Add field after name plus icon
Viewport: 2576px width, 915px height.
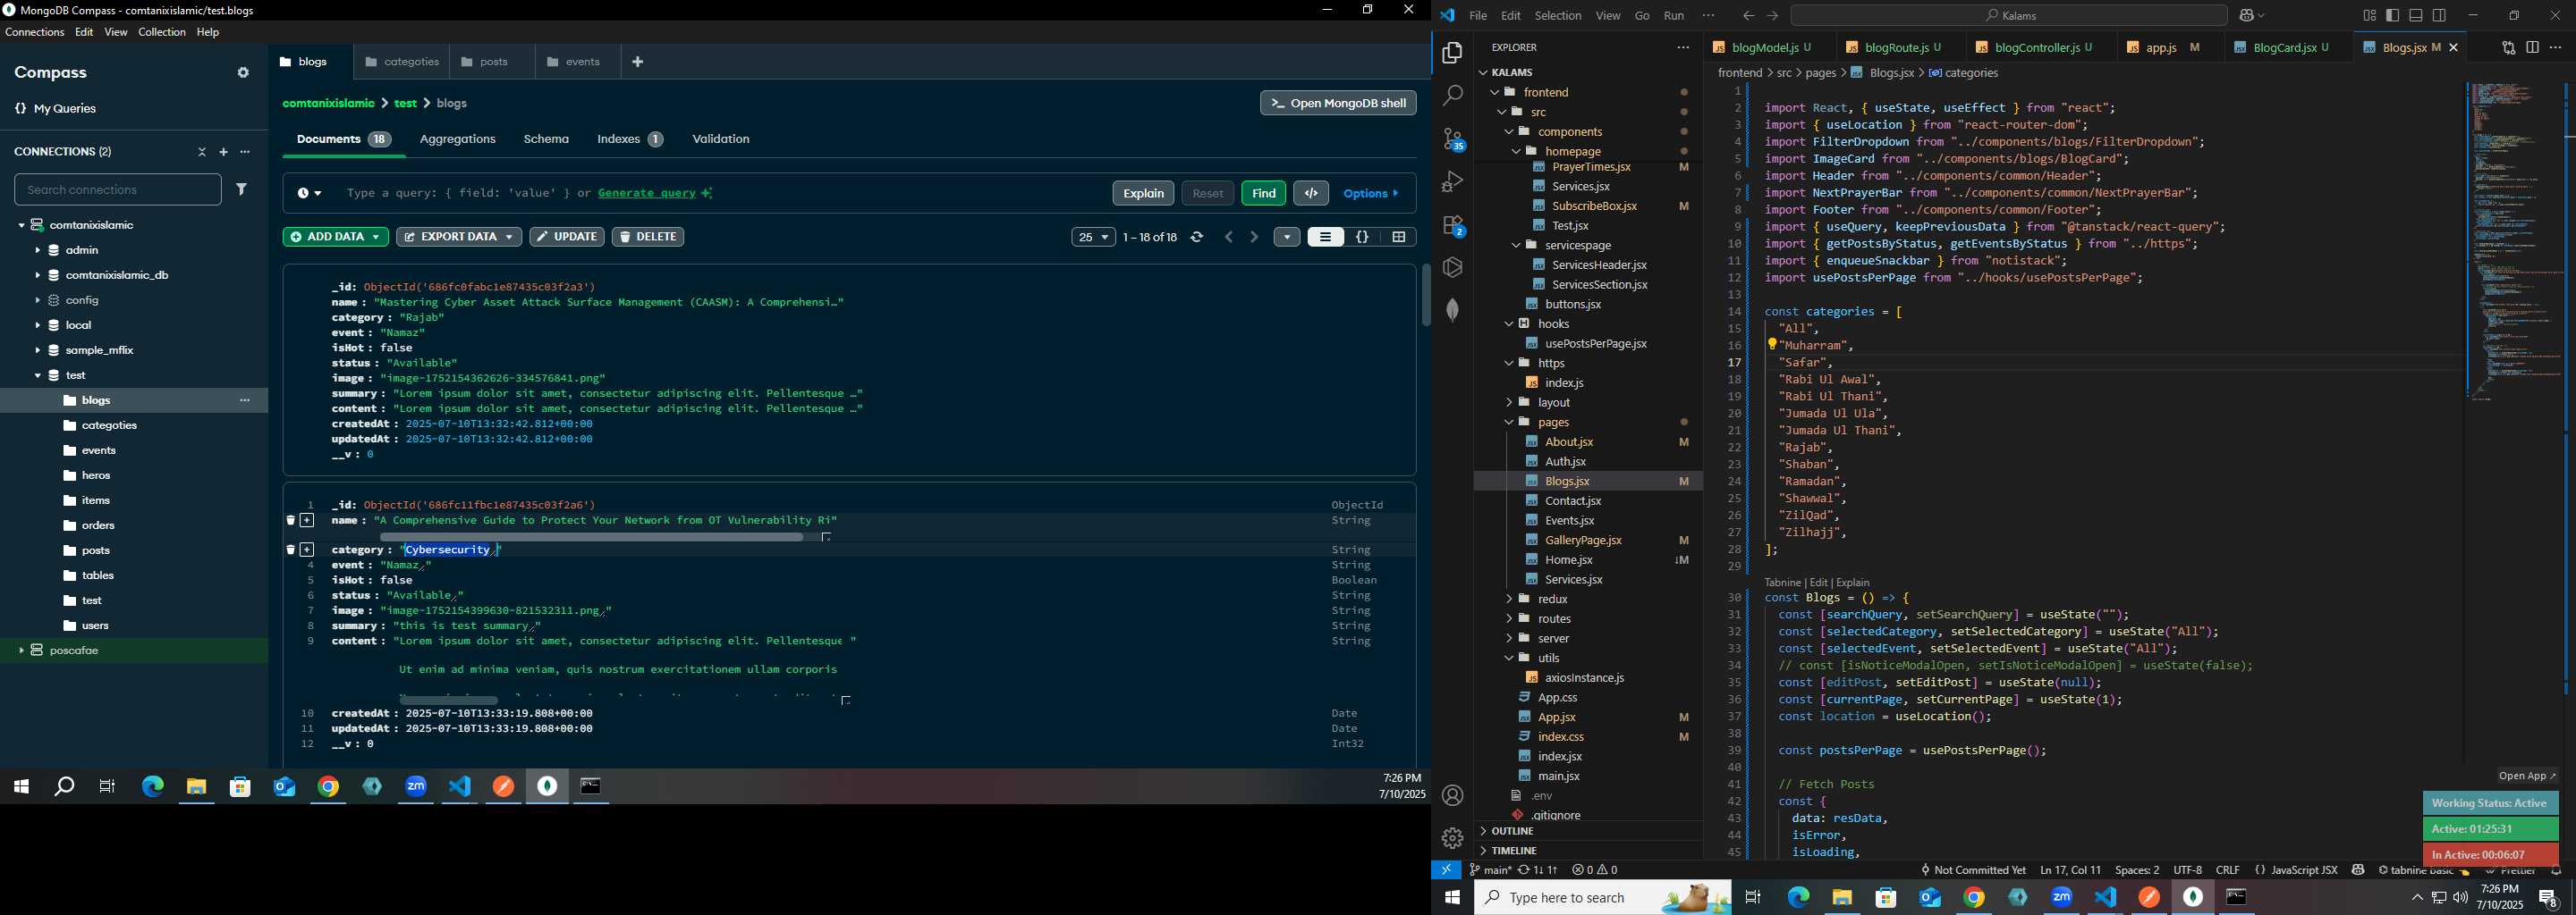307,520
